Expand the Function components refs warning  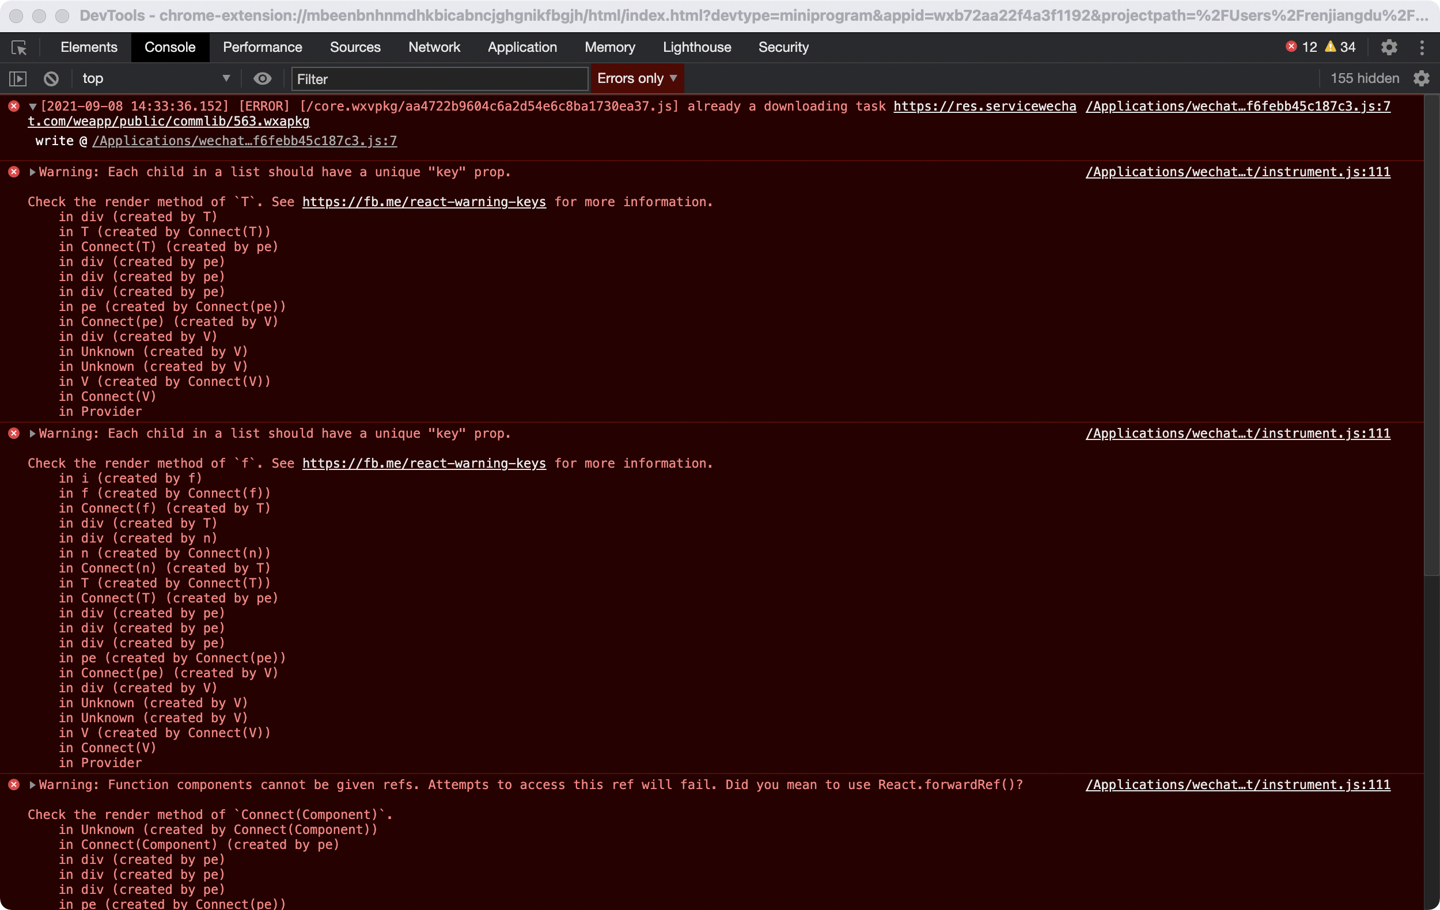click(x=33, y=784)
